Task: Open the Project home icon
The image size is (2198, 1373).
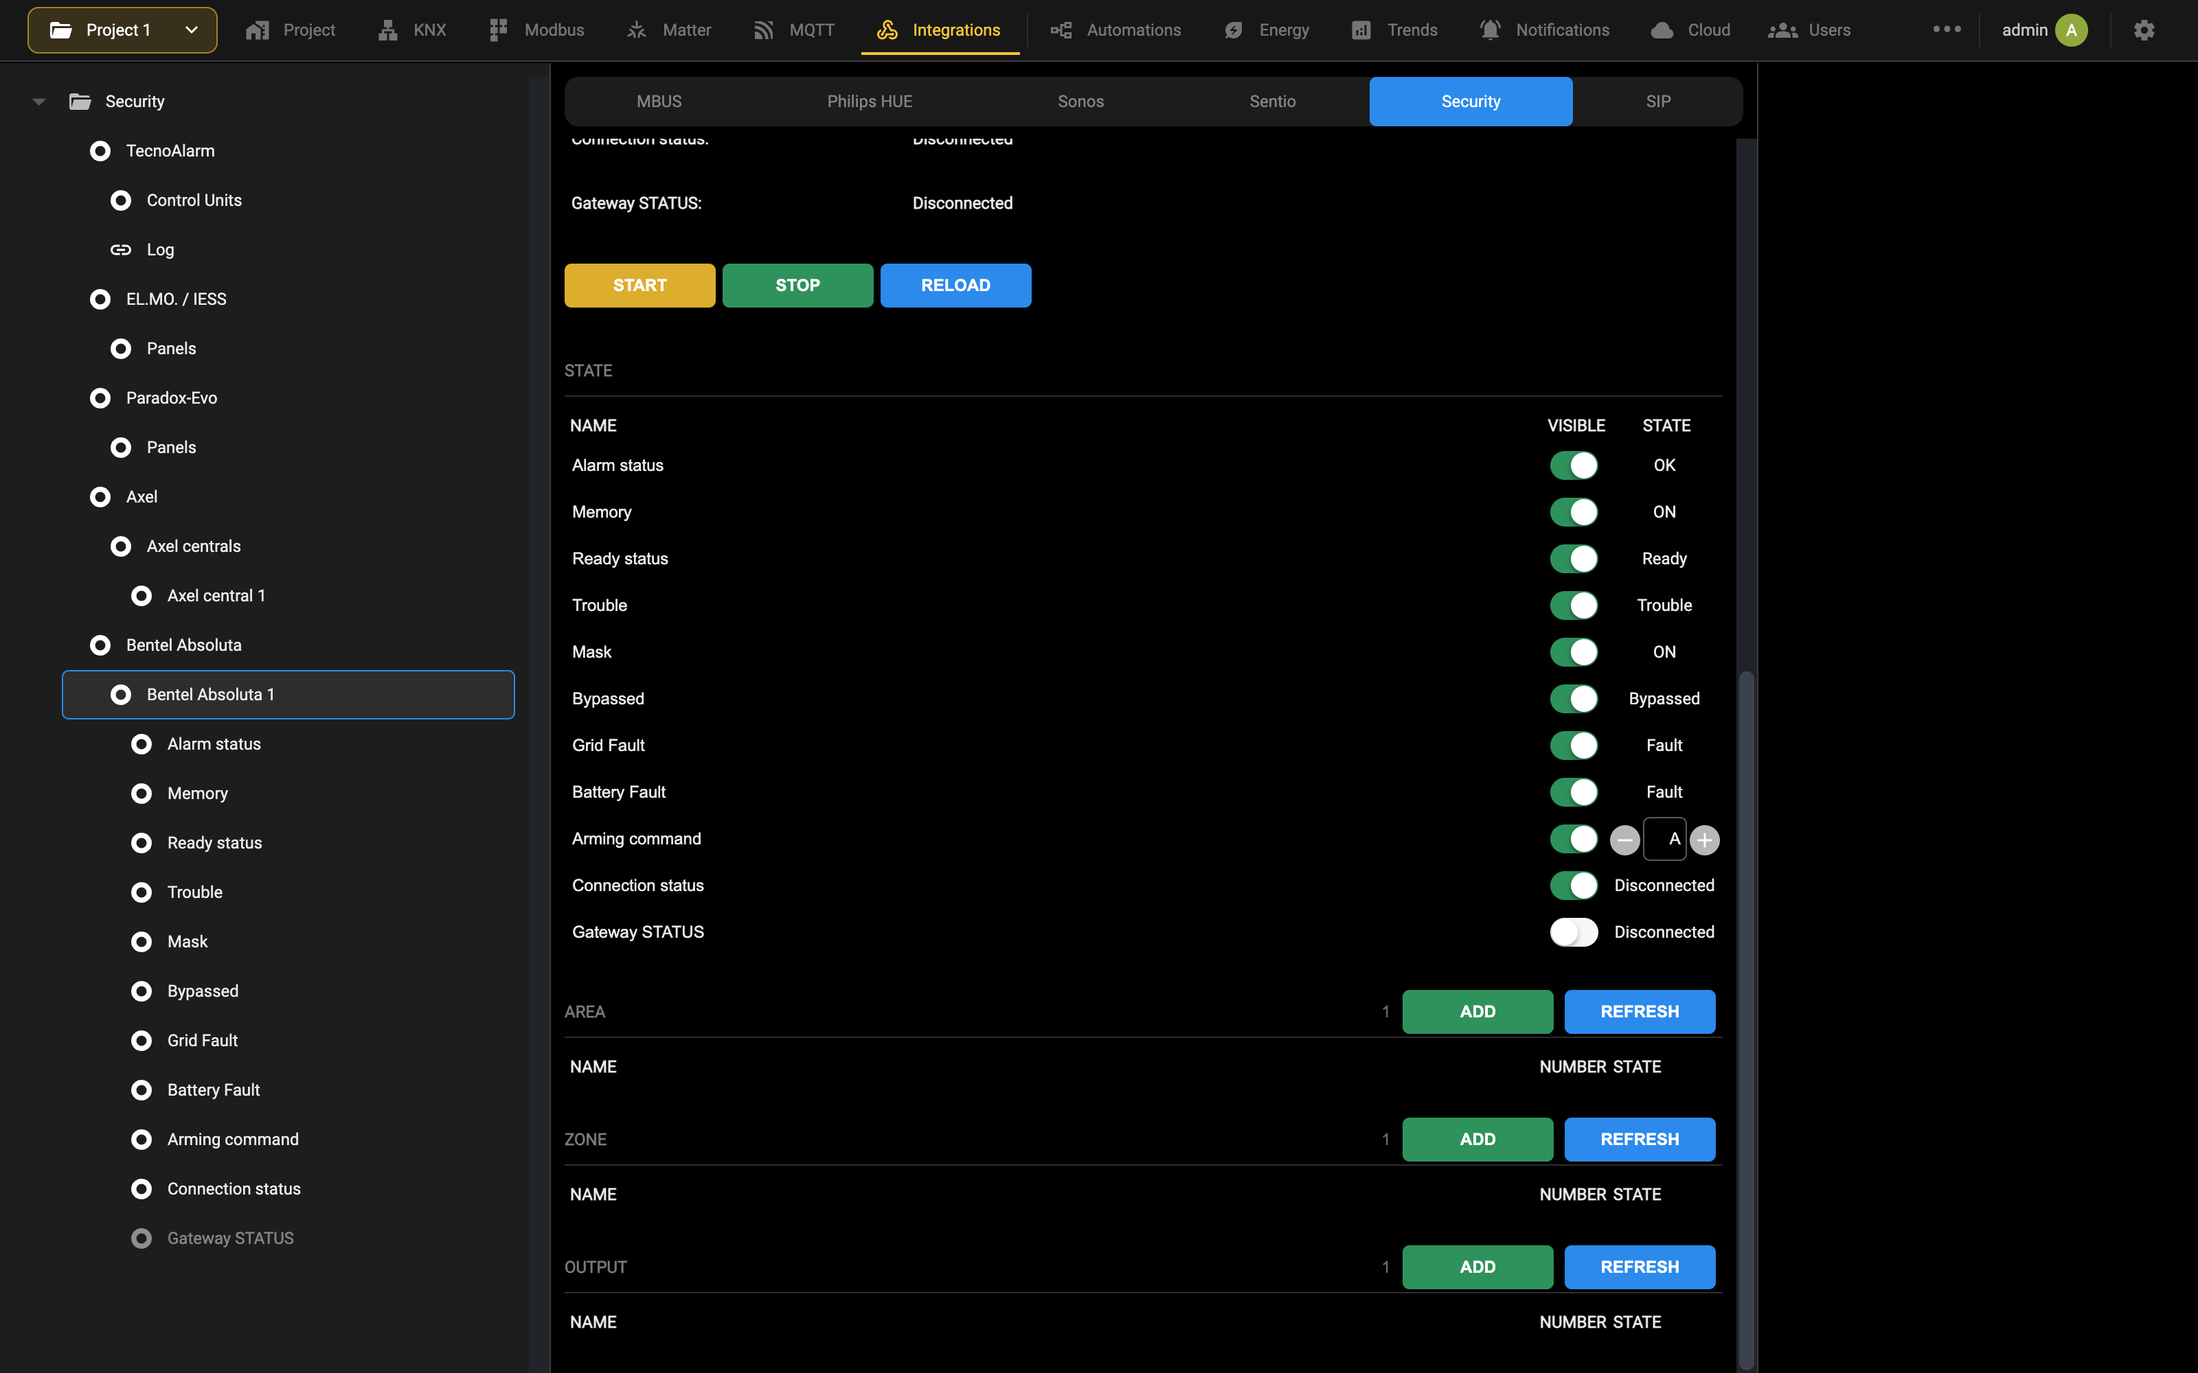Action: click(x=257, y=30)
